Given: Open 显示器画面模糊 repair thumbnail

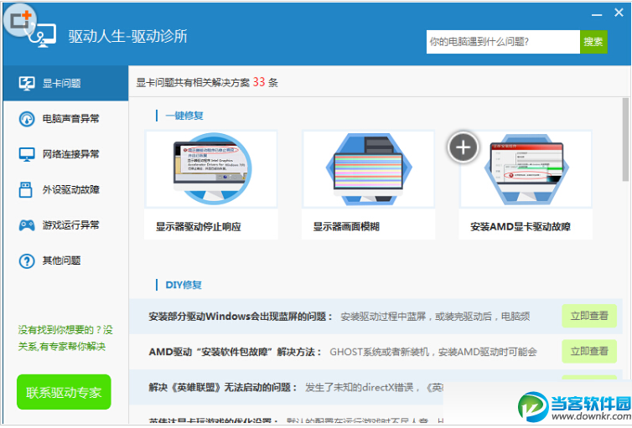Looking at the screenshot, I should point(369,169).
